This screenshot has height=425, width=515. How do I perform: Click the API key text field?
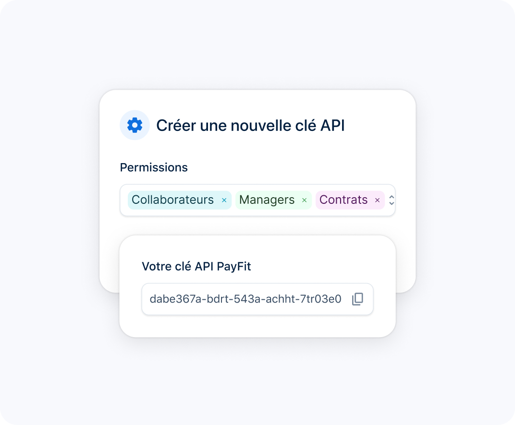coord(257,299)
